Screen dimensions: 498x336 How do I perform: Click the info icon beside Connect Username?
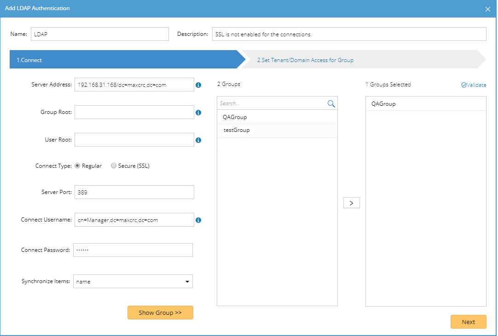pyautogui.click(x=198, y=220)
